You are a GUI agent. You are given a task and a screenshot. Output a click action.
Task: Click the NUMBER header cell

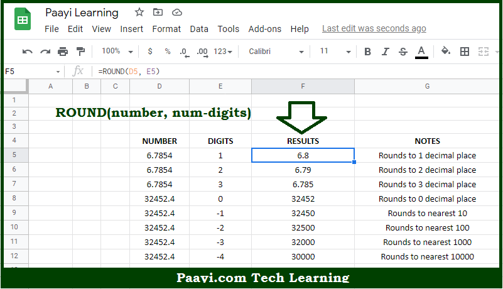(160, 141)
